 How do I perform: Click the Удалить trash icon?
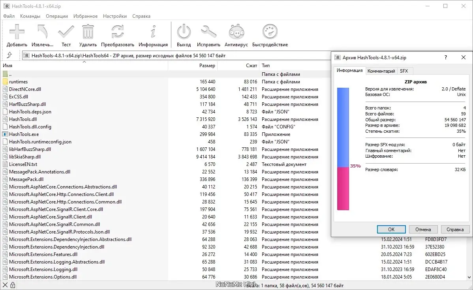coord(88,32)
